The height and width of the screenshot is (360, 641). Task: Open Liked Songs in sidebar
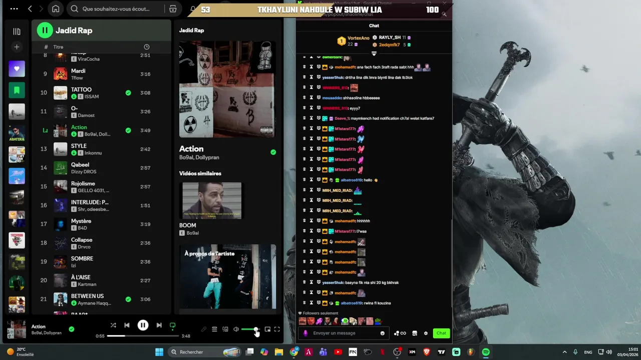pos(17,69)
